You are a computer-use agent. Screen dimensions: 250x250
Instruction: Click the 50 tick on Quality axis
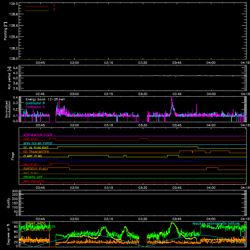click(16, 212)
